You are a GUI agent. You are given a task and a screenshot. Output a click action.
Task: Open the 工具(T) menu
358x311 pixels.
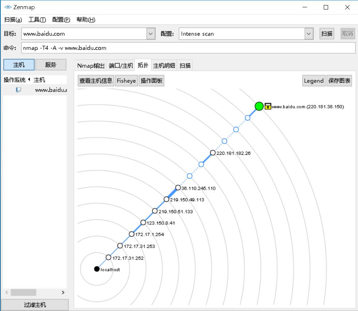point(37,20)
